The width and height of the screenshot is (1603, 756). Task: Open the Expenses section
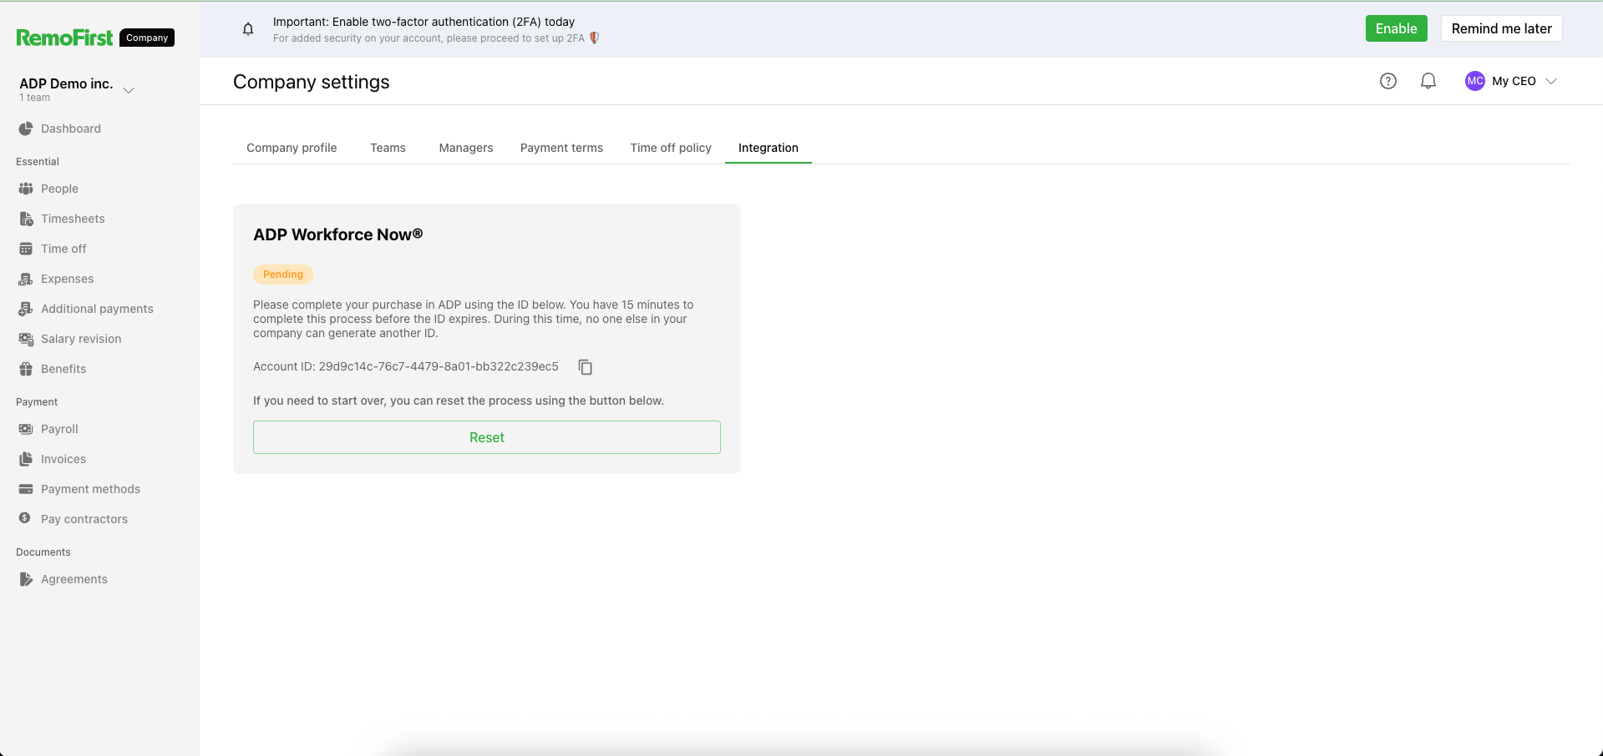[x=67, y=279]
